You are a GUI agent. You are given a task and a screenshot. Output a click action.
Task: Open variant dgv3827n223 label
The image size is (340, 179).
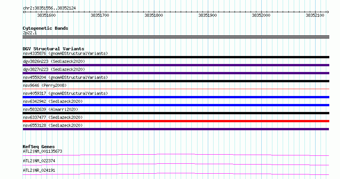(54, 69)
